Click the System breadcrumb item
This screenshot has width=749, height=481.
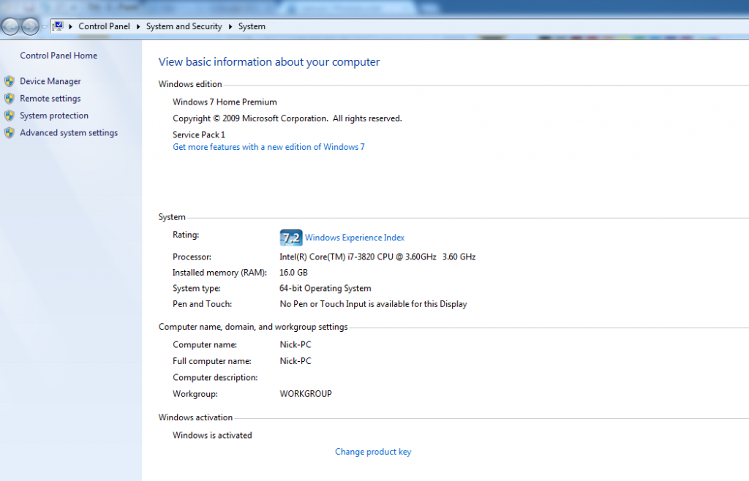pyautogui.click(x=252, y=26)
